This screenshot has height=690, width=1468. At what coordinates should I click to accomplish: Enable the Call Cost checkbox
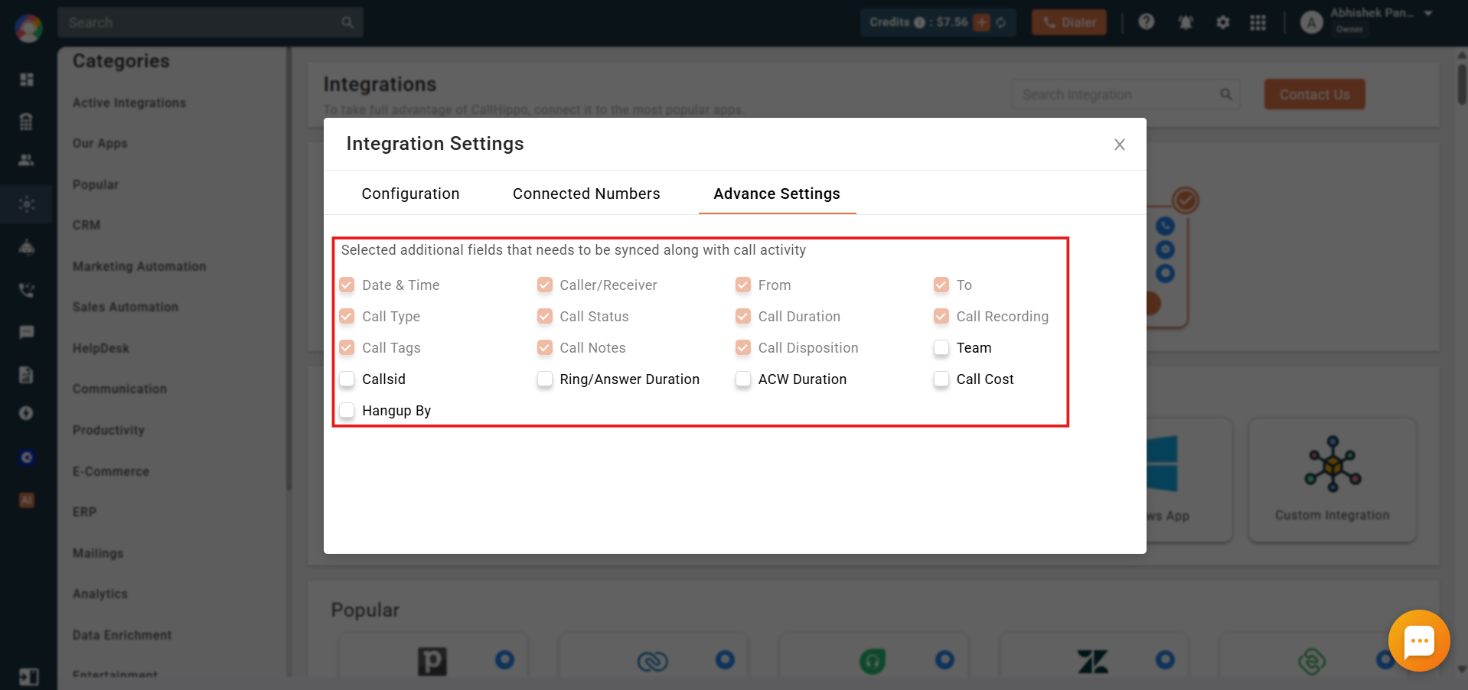point(941,379)
